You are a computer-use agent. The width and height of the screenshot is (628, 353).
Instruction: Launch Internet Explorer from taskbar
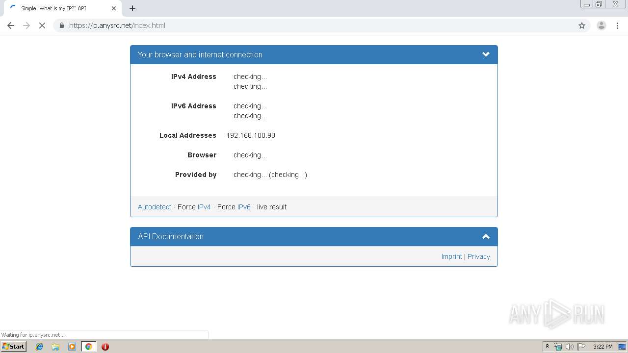[39, 347]
